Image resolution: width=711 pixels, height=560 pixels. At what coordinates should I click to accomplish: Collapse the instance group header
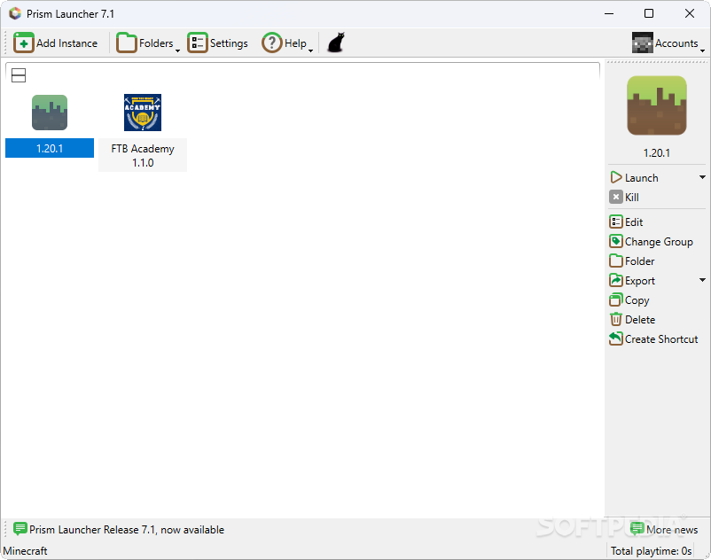(19, 75)
